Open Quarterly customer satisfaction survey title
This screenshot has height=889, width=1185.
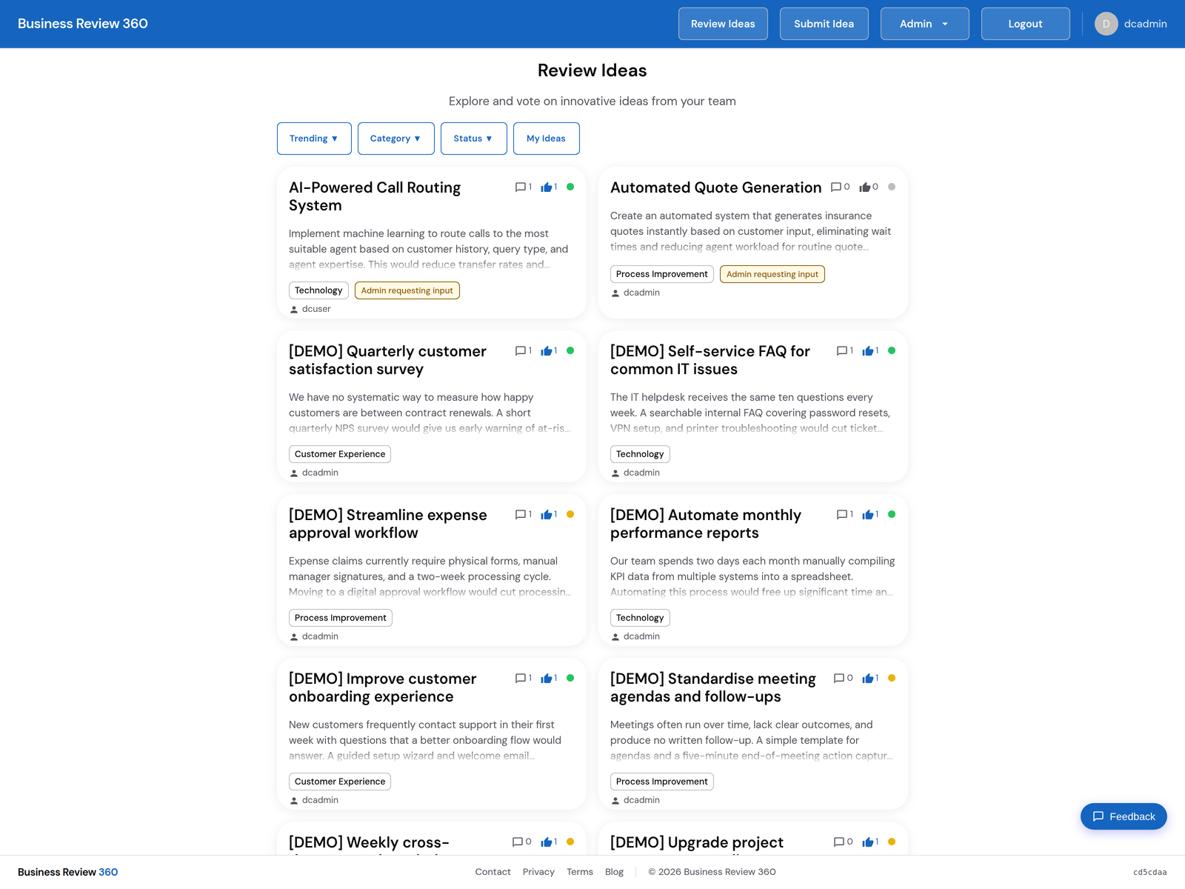pyautogui.click(x=387, y=360)
